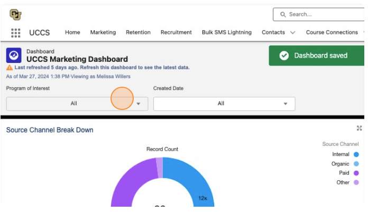Click the Organic light blue legend swatch
368x212 pixels.
[x=356, y=164]
